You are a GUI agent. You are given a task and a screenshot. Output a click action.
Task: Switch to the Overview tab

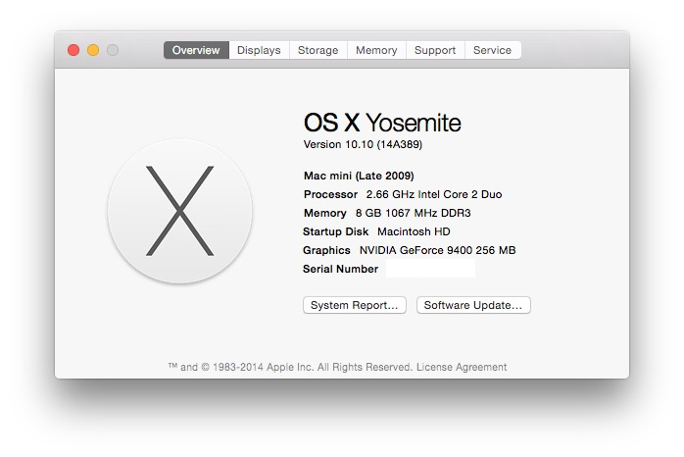pyautogui.click(x=196, y=50)
